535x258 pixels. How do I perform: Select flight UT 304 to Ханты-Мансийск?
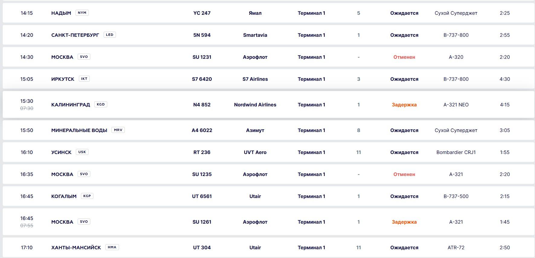tap(202, 247)
